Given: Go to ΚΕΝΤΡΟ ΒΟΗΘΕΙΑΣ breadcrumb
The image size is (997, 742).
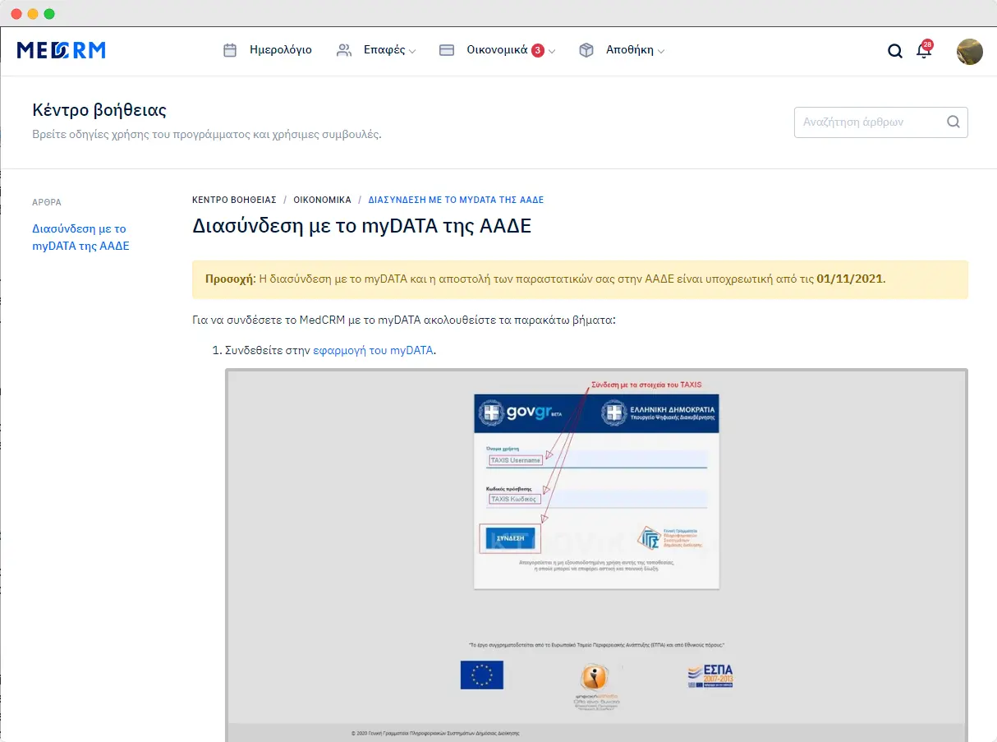Looking at the screenshot, I should pyautogui.click(x=234, y=200).
